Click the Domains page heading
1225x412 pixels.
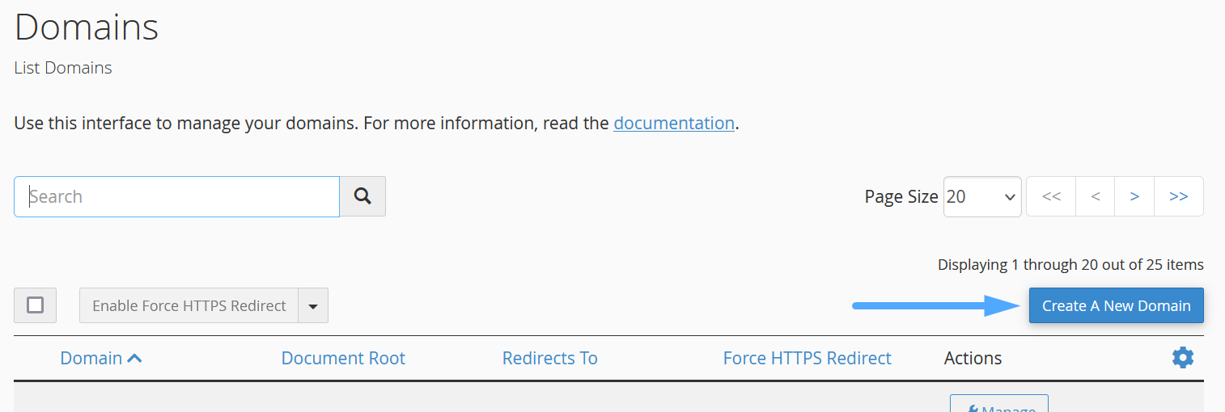87,27
